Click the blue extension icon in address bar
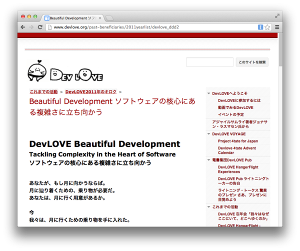Image resolution: width=300 pixels, height=251 pixels. (260, 27)
